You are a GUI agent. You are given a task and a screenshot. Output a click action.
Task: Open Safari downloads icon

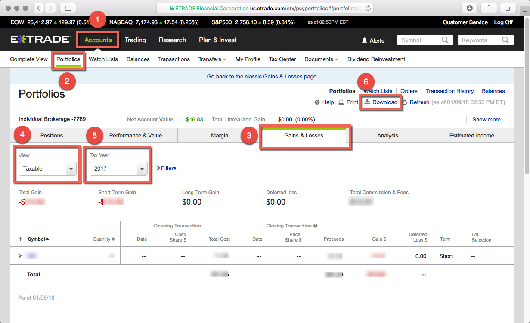click(x=469, y=8)
